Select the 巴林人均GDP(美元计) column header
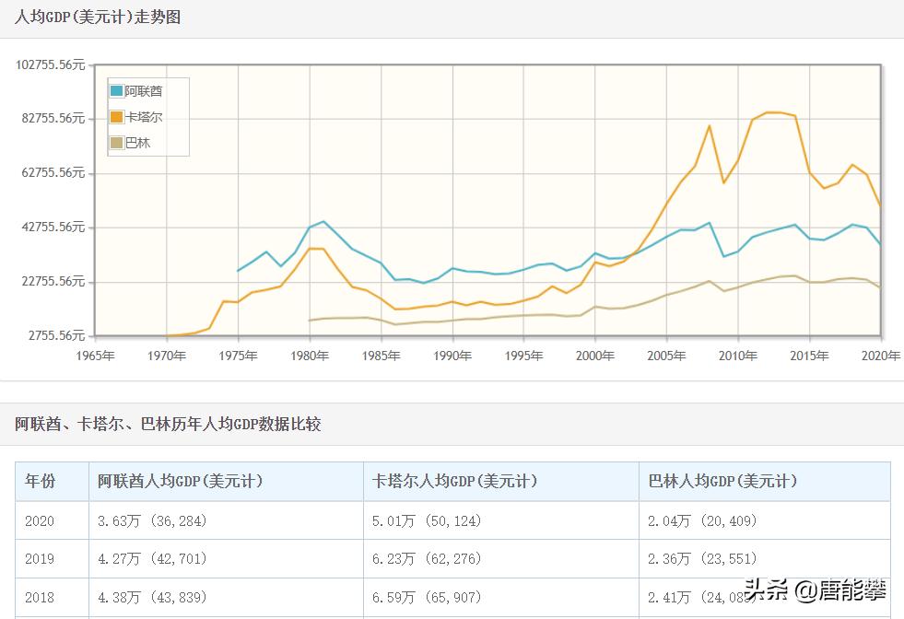The width and height of the screenshot is (904, 619). (x=722, y=482)
